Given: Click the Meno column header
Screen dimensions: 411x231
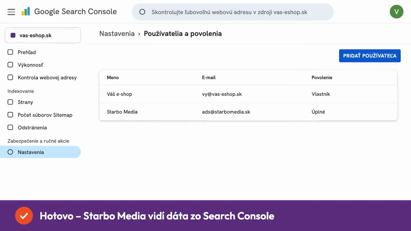Looking at the screenshot, I should pyautogui.click(x=113, y=78).
